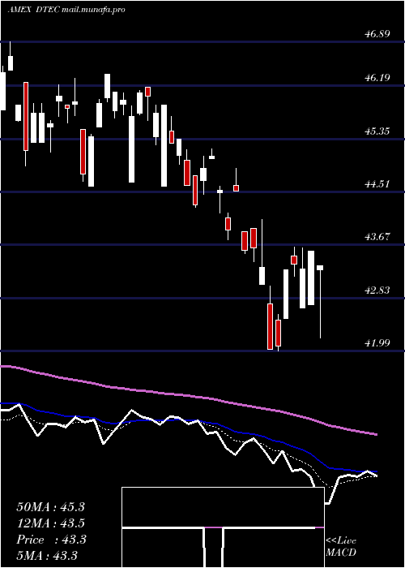Click the 45.35 price level label

click(377, 131)
